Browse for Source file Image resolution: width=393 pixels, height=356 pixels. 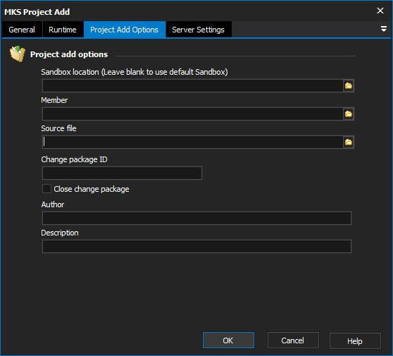coord(349,142)
